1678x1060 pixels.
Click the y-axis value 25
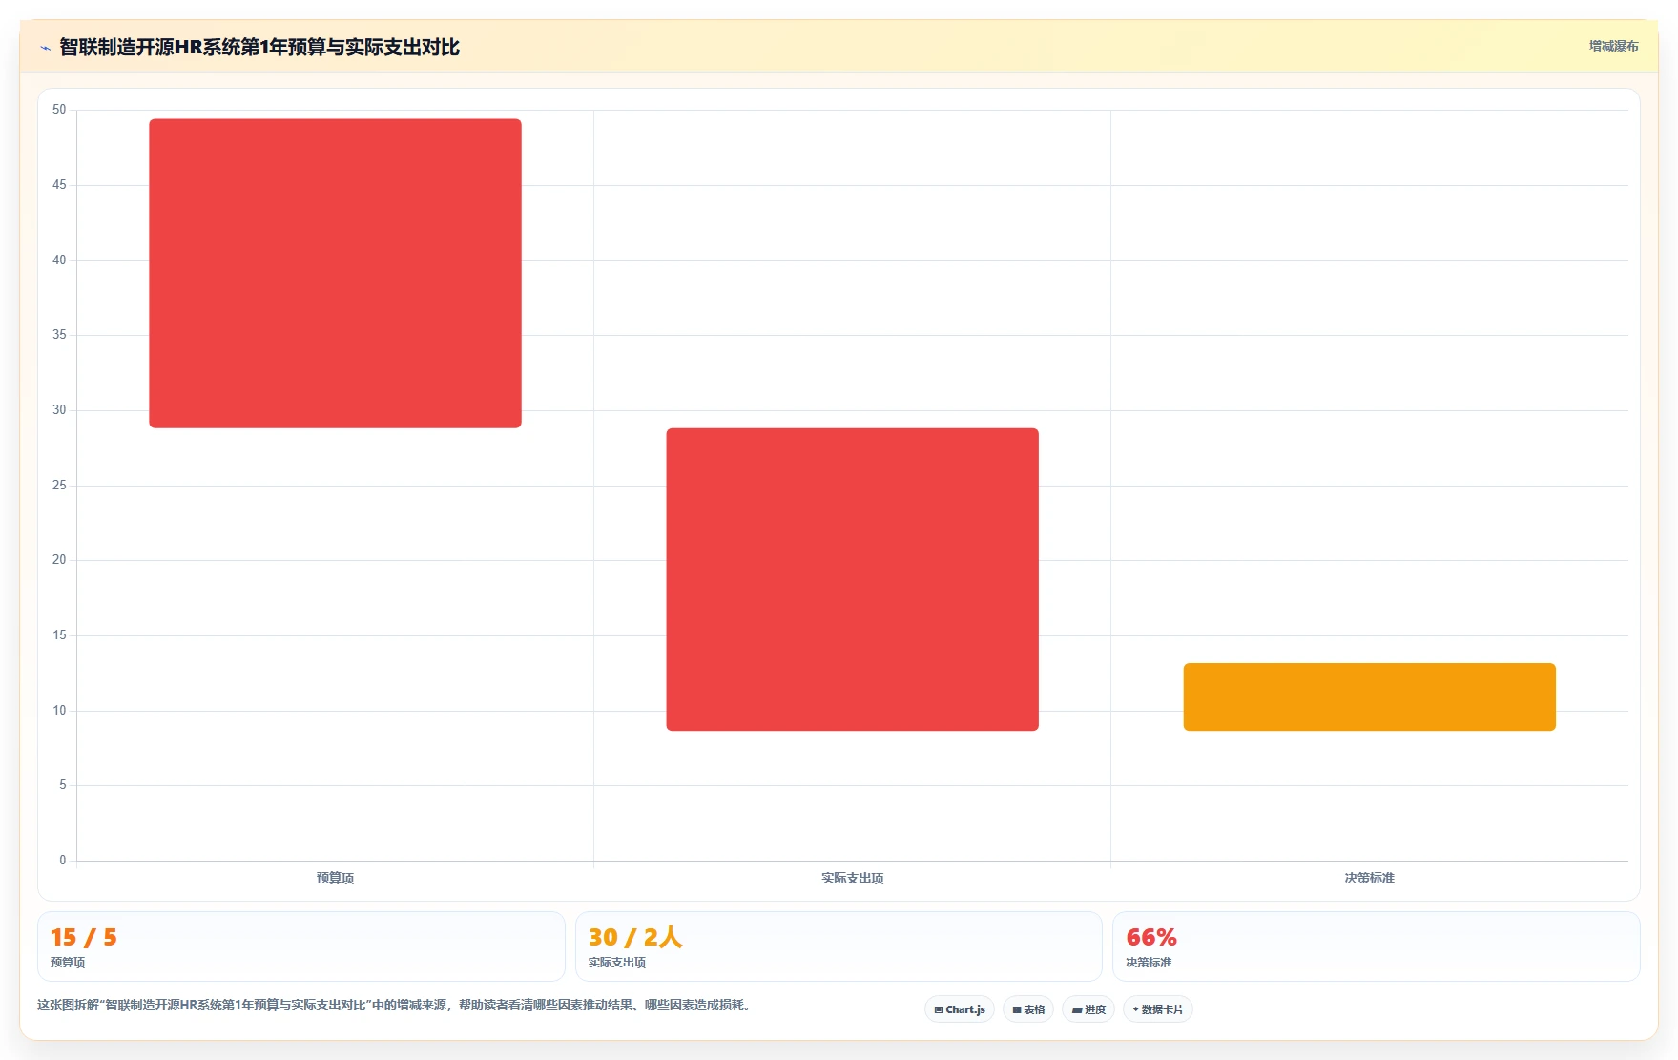coord(59,486)
